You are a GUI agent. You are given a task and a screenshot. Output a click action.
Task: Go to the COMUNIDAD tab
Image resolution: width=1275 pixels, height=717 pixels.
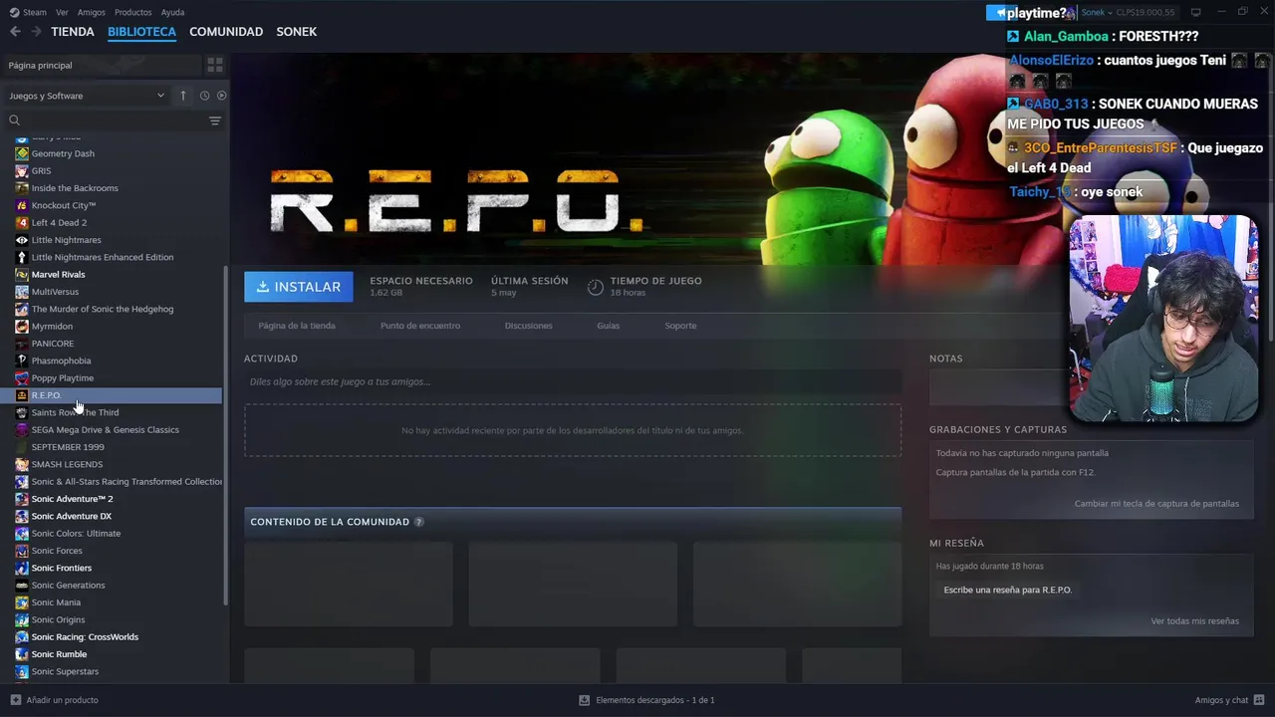[x=226, y=32]
